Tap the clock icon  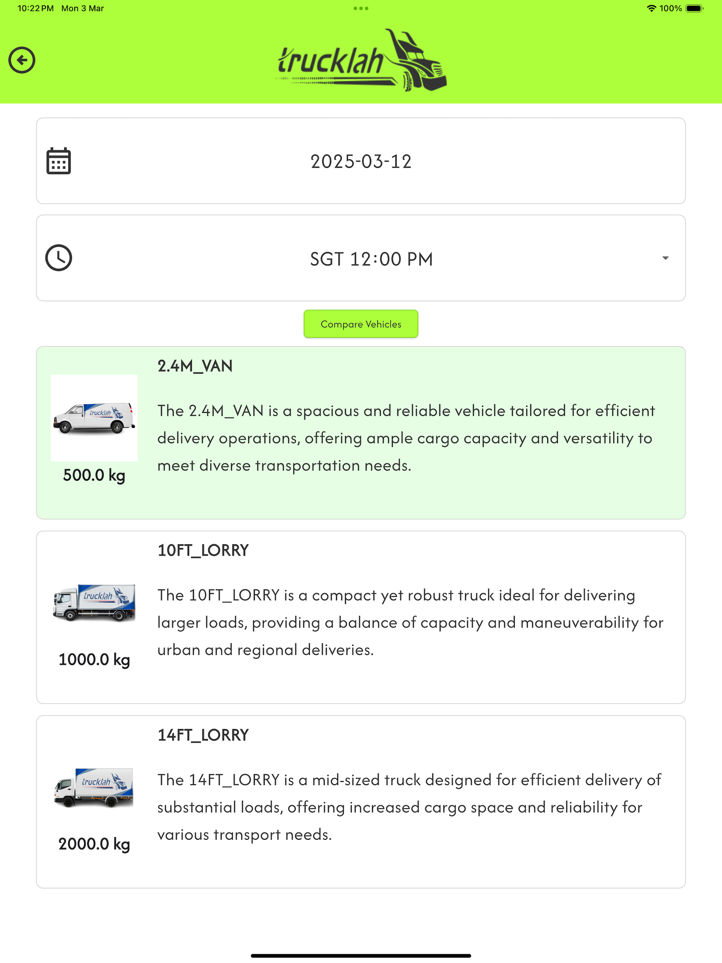tap(59, 258)
